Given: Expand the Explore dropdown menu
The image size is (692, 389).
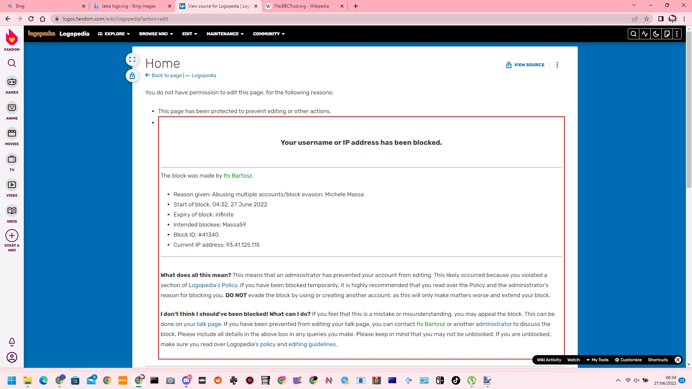Looking at the screenshot, I should (114, 34).
